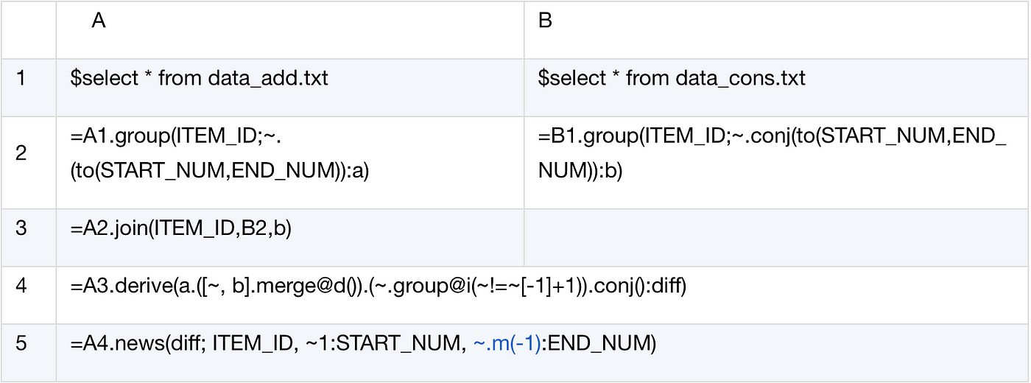The height and width of the screenshot is (383, 1031).
Task: Select cell with data_add.txt query
Action: click(x=290, y=87)
